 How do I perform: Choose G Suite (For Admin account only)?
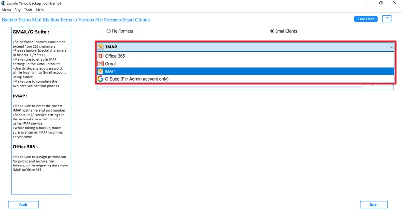245,79
